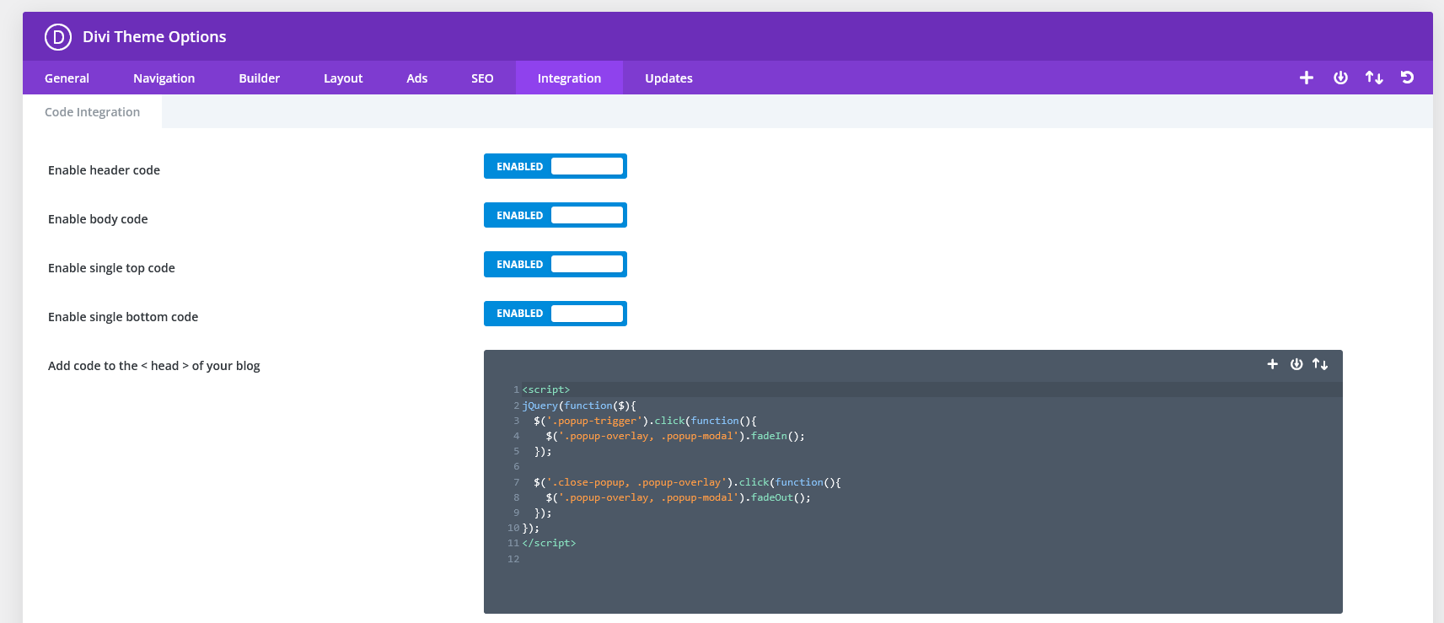Click the reset undo icon in the top bar

click(x=1407, y=78)
